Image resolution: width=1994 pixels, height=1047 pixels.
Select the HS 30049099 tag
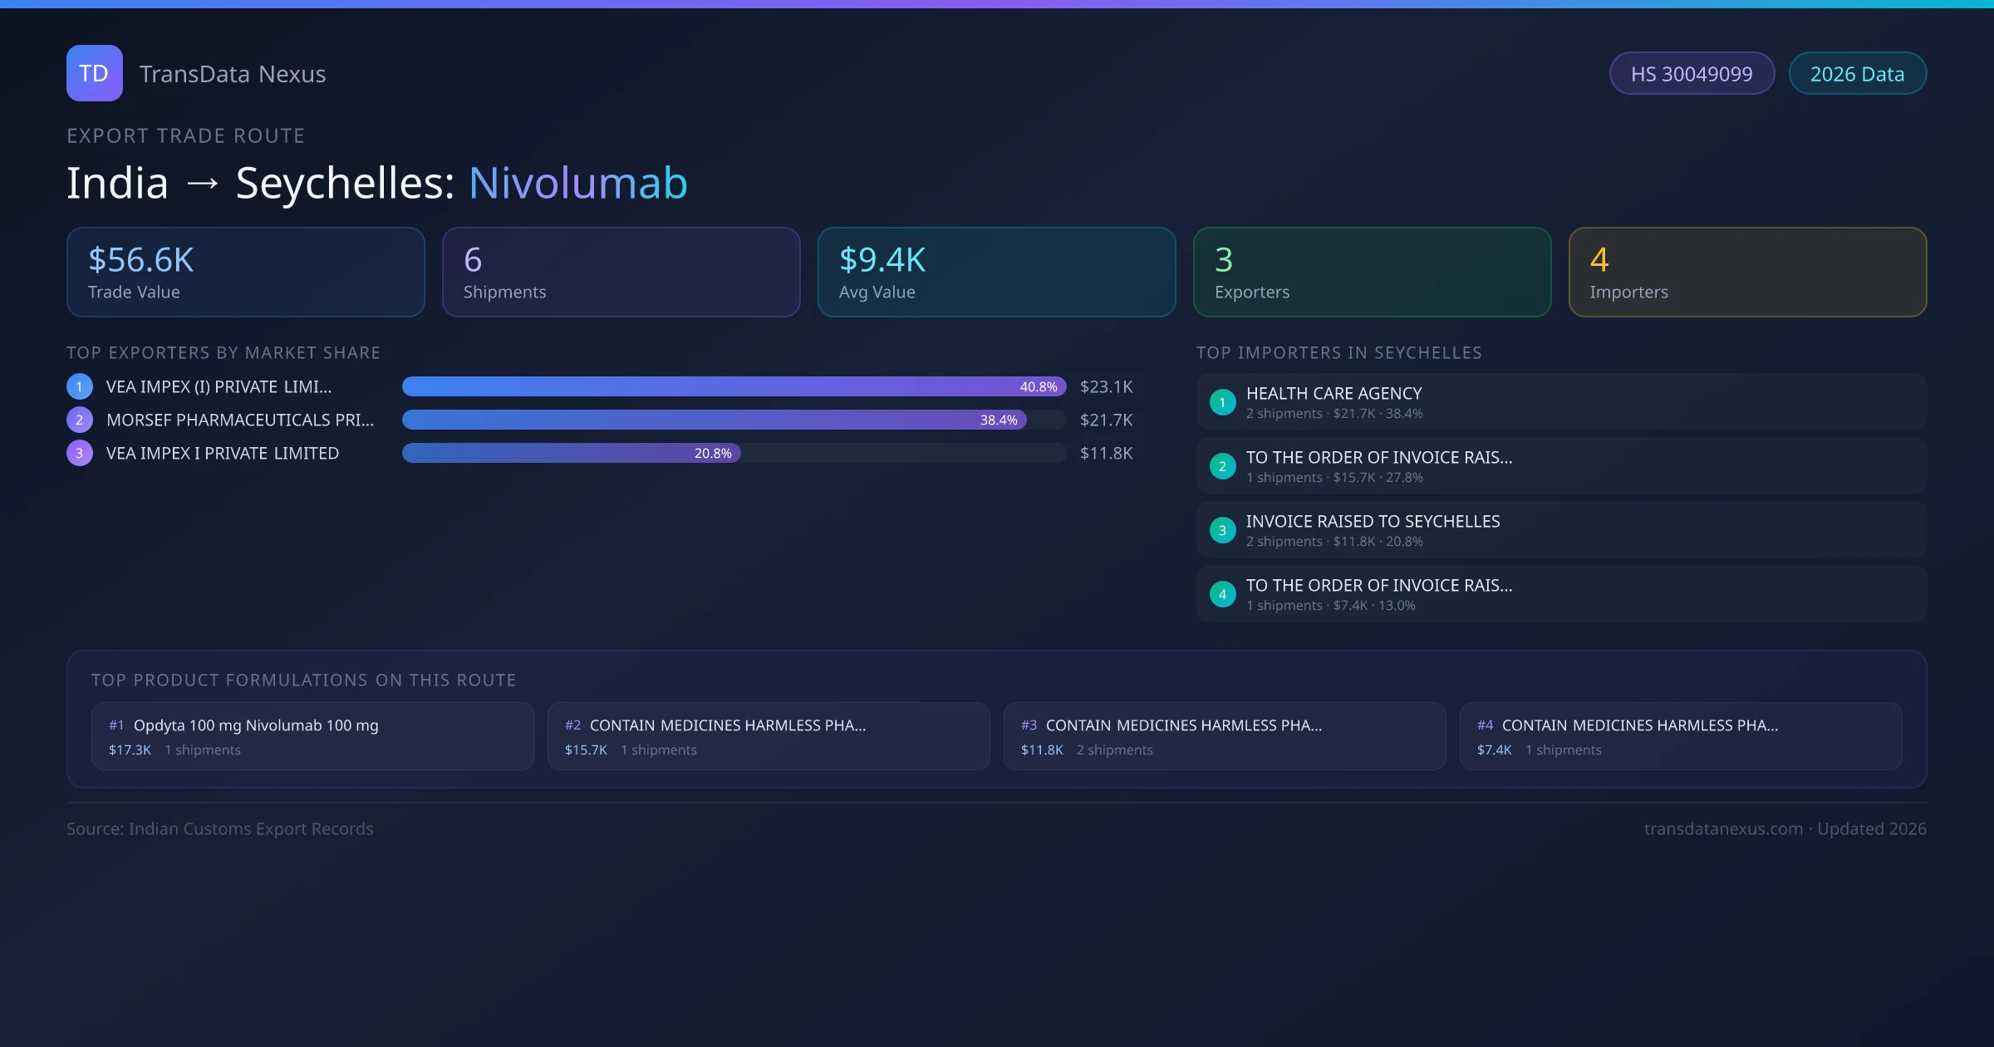(x=1691, y=74)
